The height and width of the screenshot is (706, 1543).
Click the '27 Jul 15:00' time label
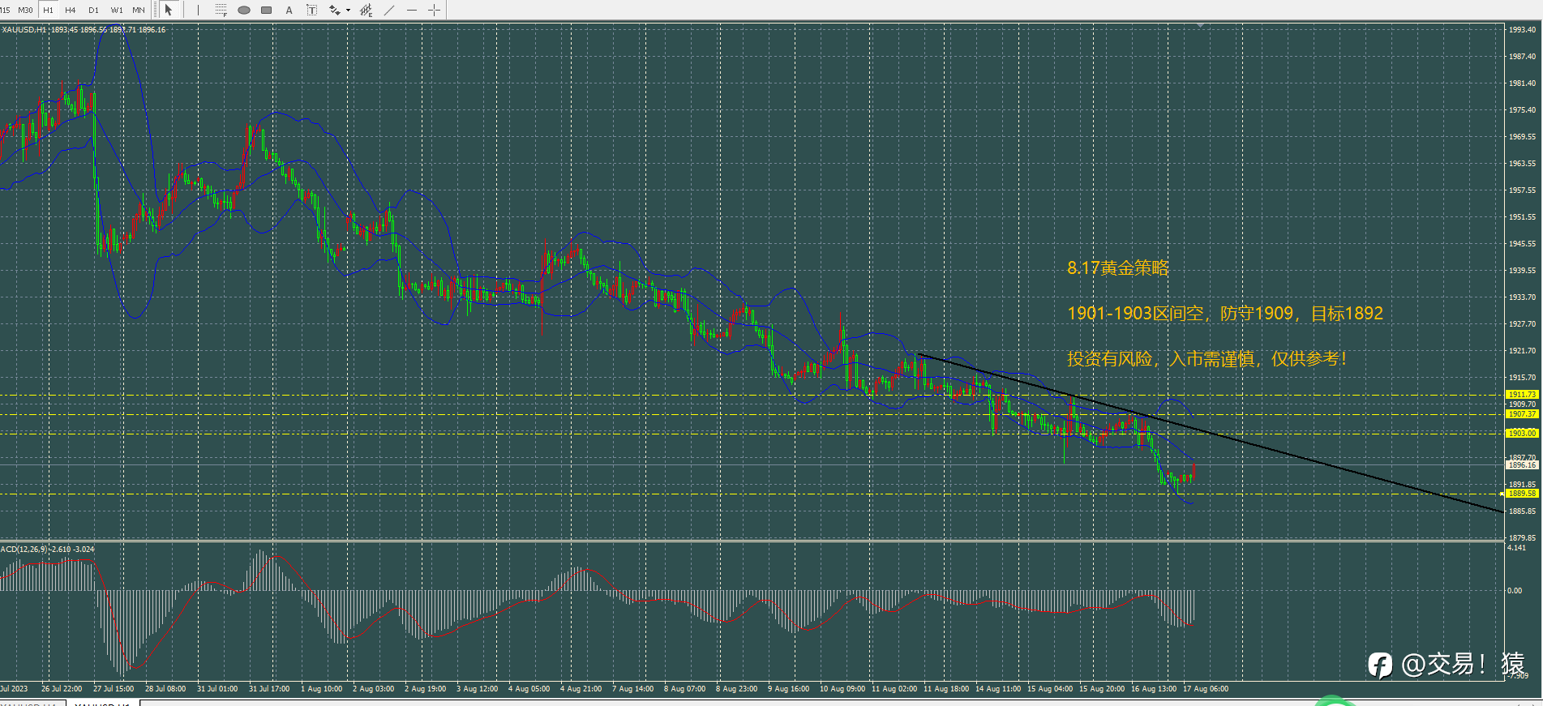click(x=114, y=689)
